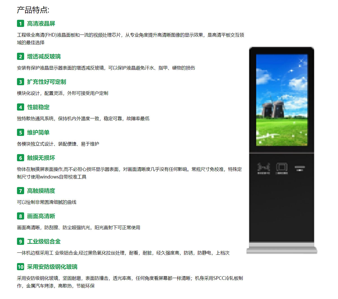Click the green number 8 badge
Screen dimensions: 338x299
point(20,216)
